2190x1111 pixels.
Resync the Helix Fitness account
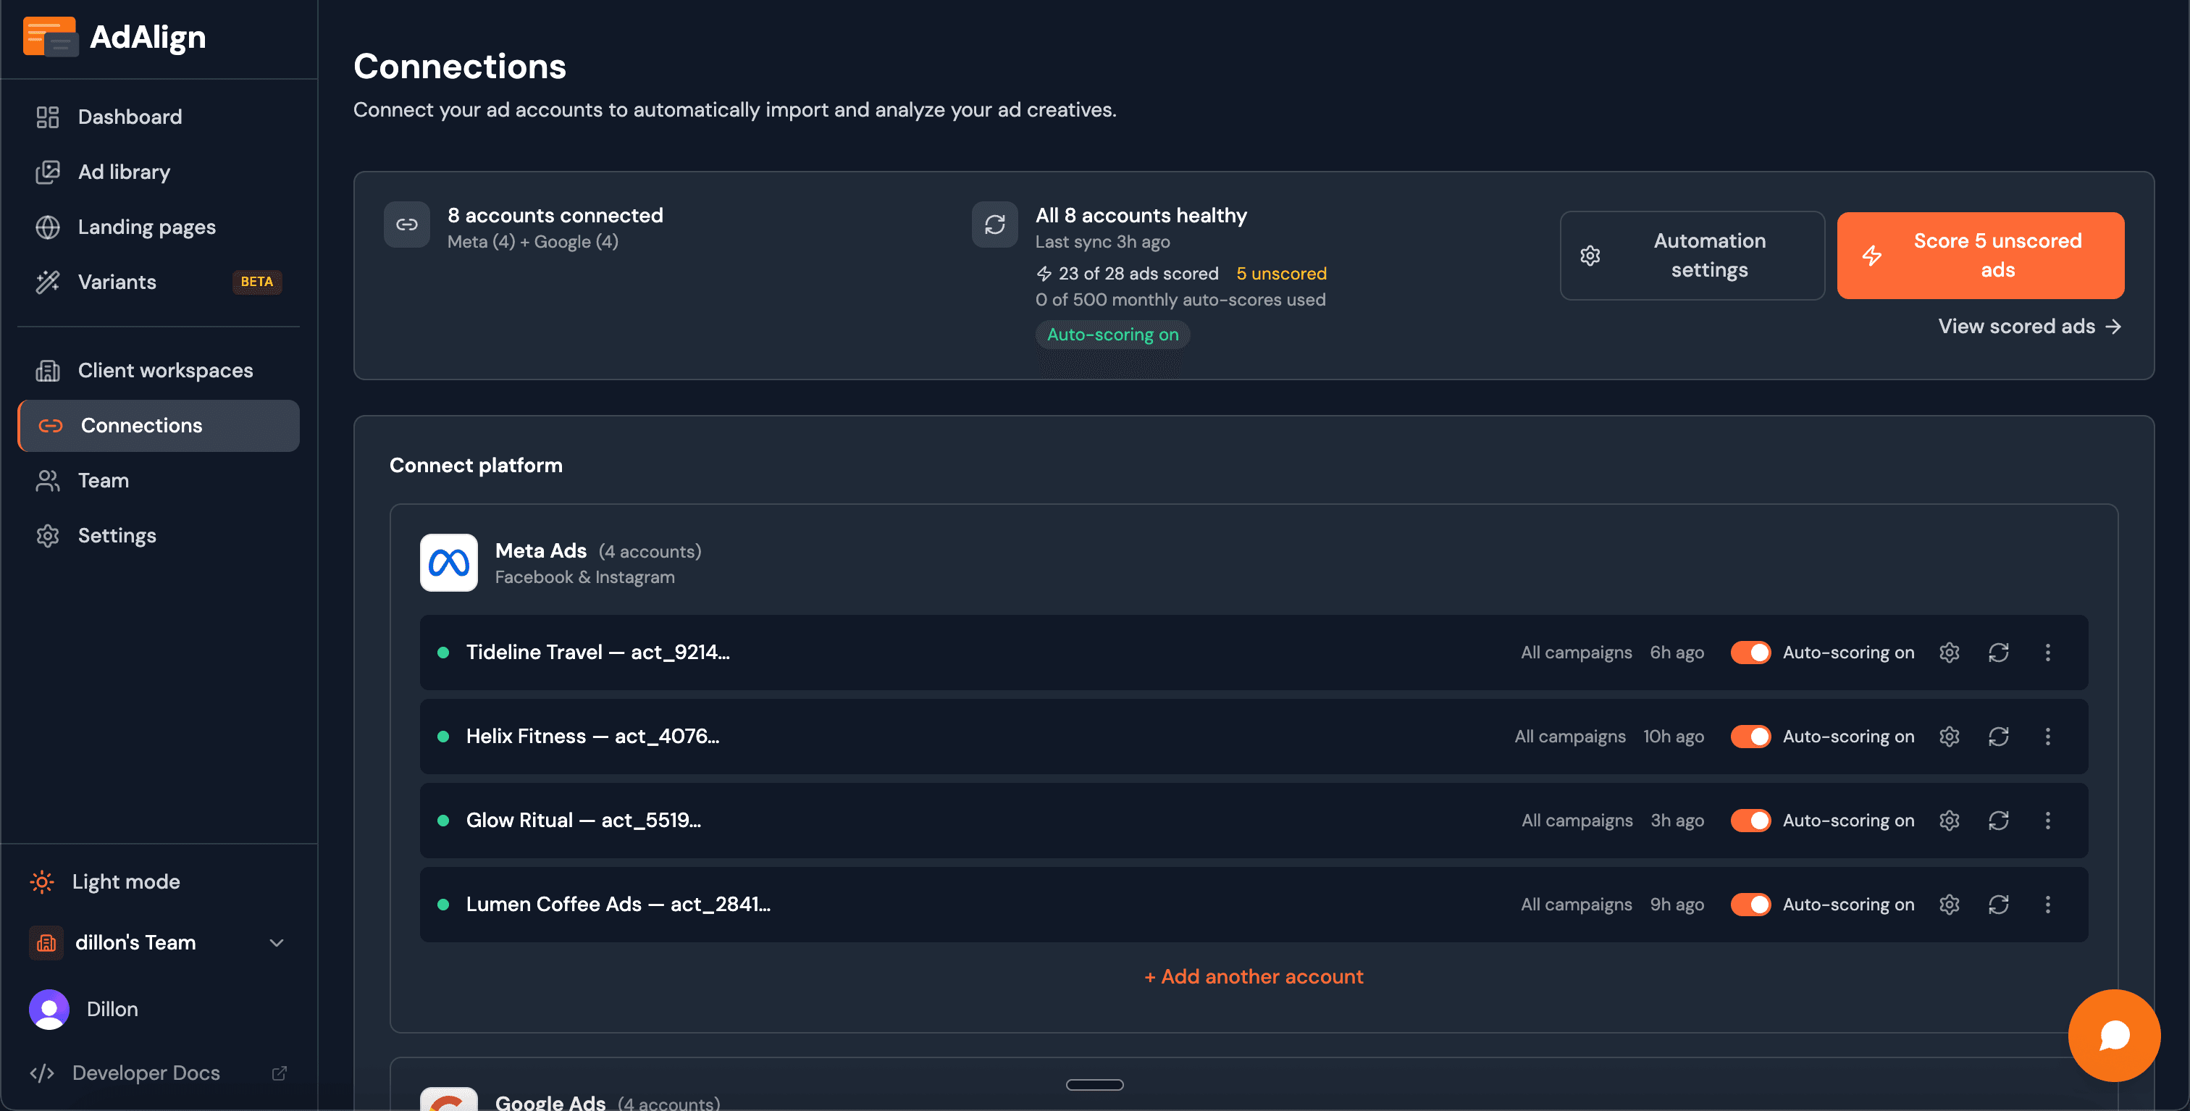pos(1998,736)
